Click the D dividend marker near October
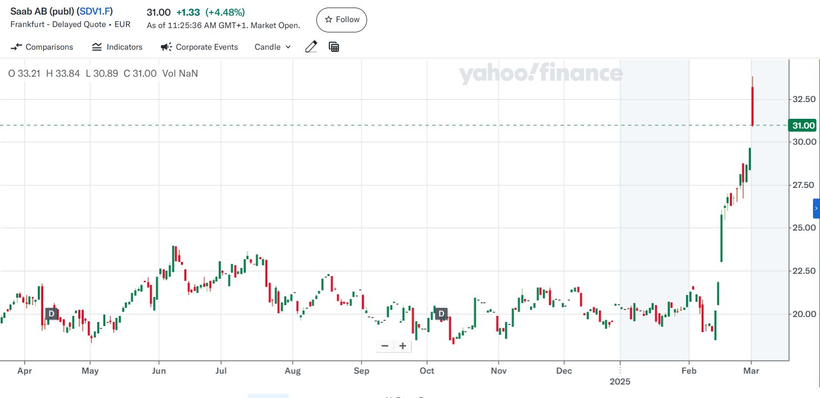 coord(442,313)
